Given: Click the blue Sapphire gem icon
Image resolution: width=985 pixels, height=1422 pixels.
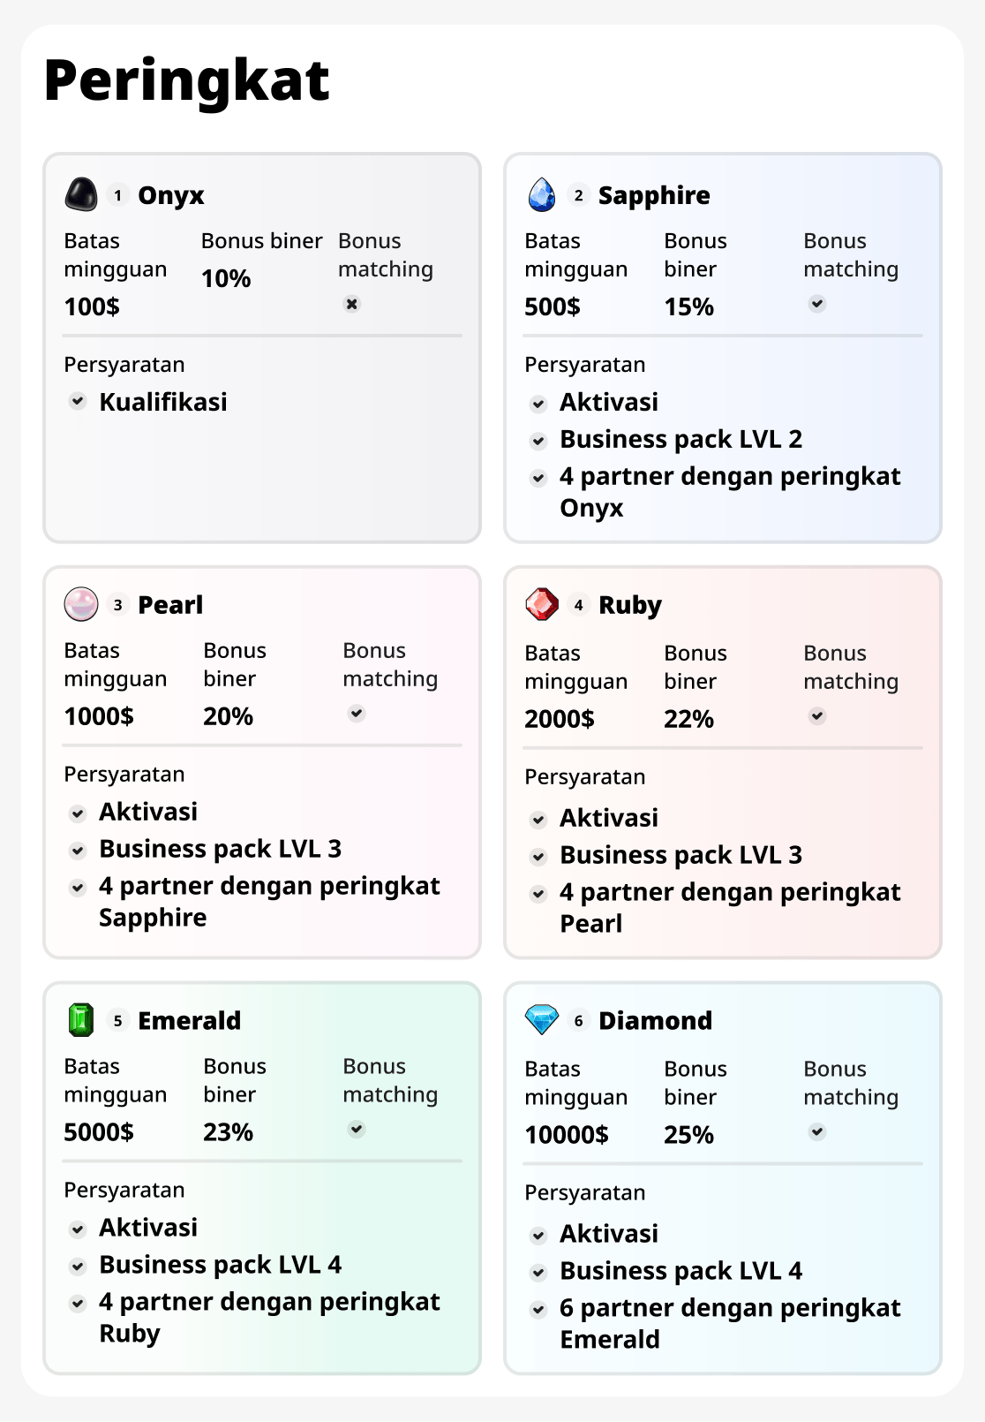Looking at the screenshot, I should point(542,194).
